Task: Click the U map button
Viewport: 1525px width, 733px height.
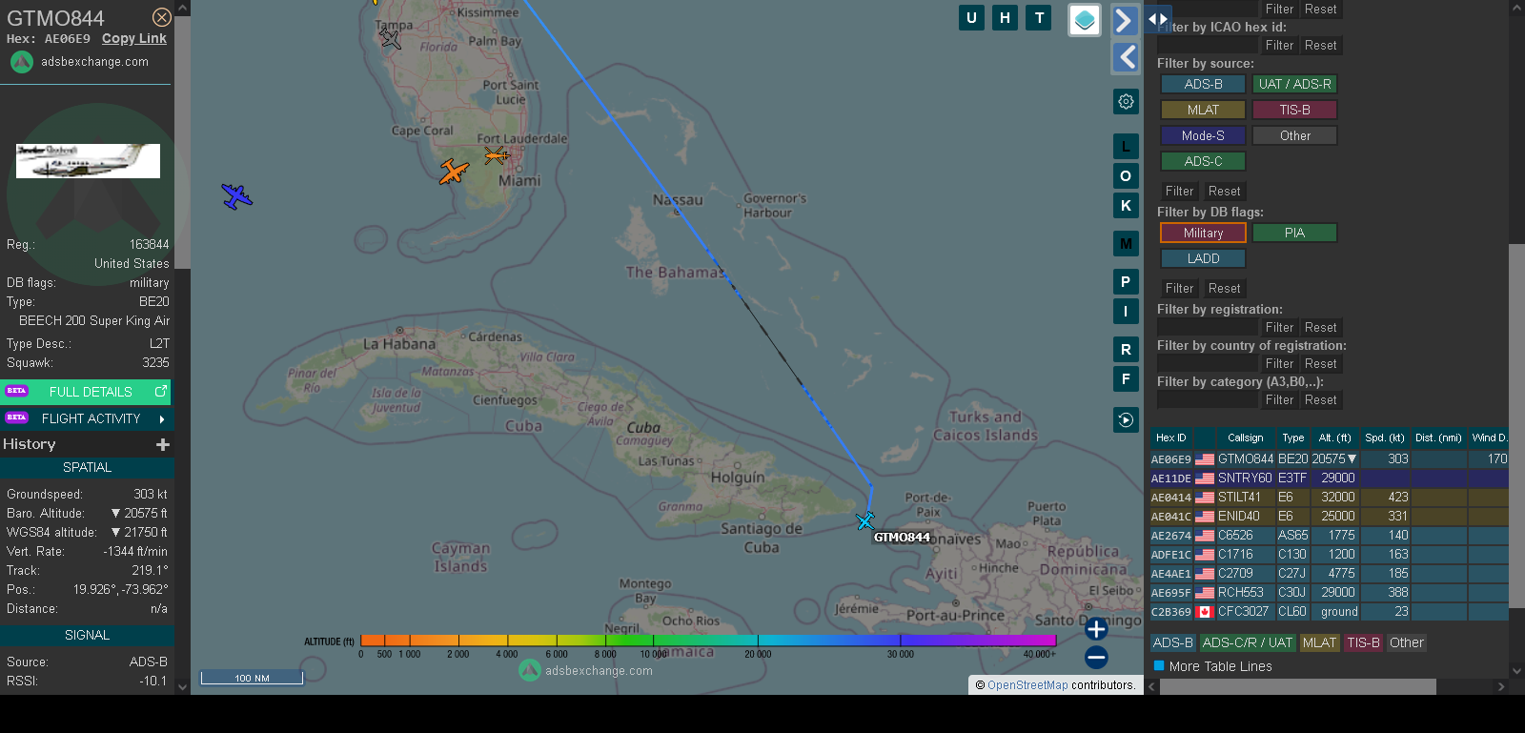Action: [971, 17]
